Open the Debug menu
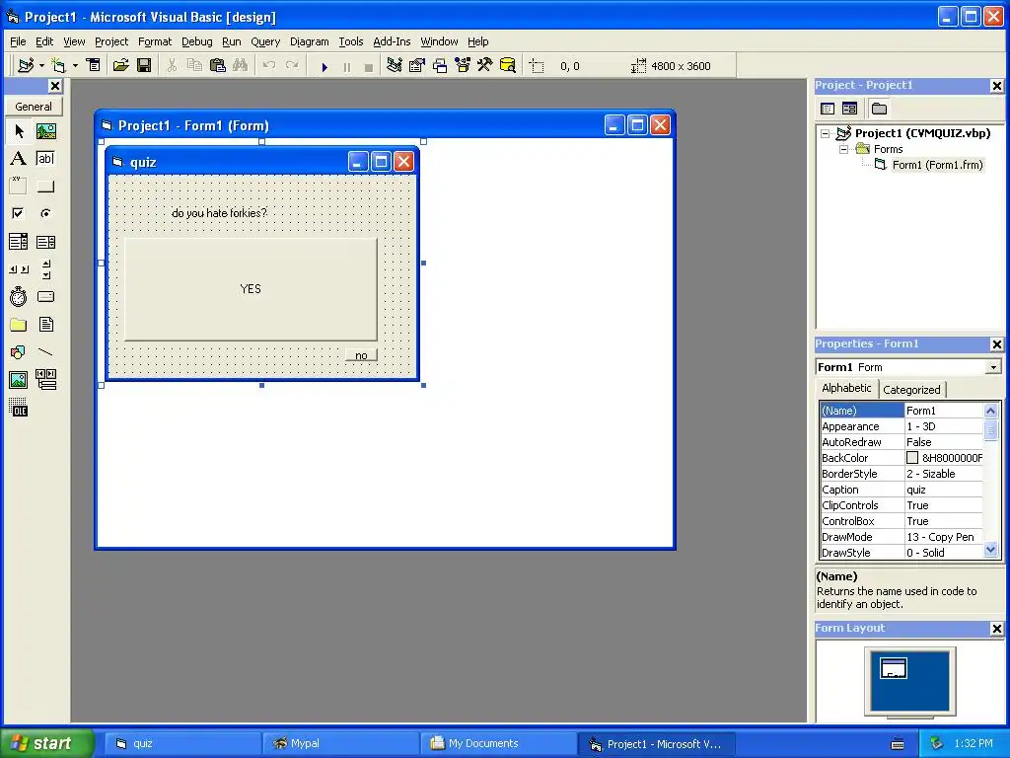The image size is (1010, 758). click(197, 41)
